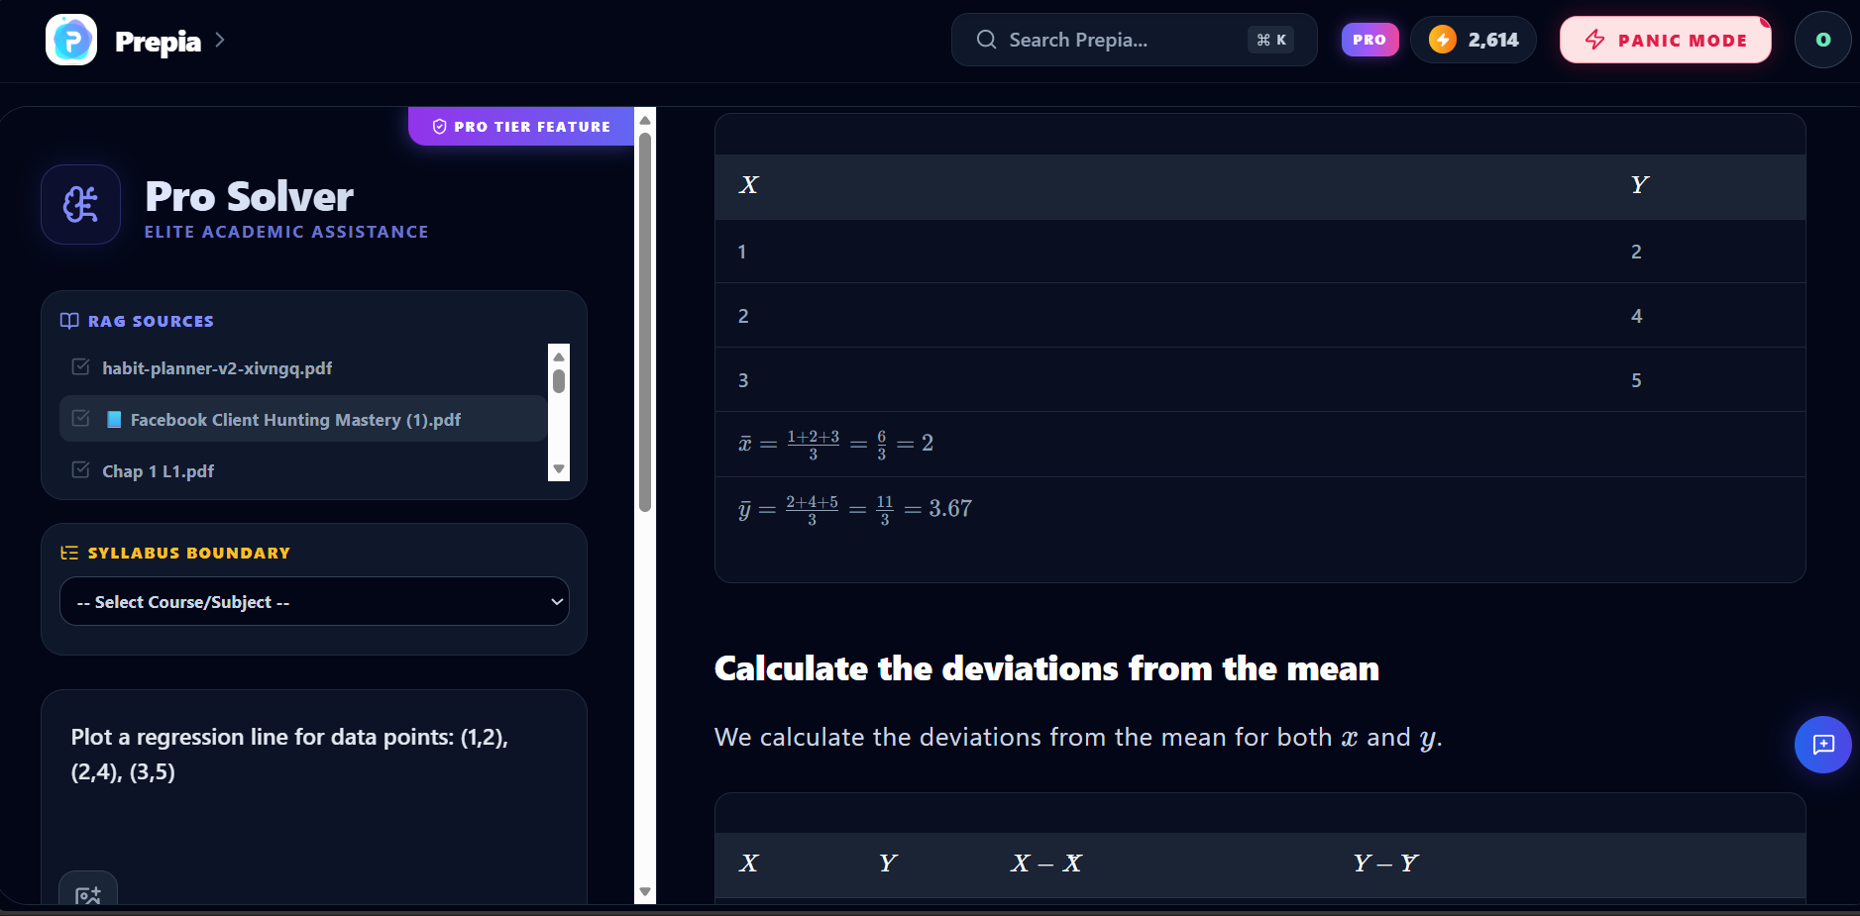Viewport: 1860px width, 916px height.
Task: Toggle habit-planner-v2-xivngq.pdf checkbox
Action: click(81, 367)
